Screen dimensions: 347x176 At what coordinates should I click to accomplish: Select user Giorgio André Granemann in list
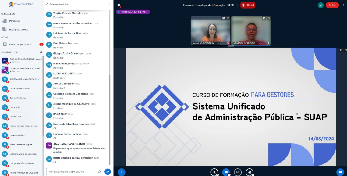(x=21, y=163)
